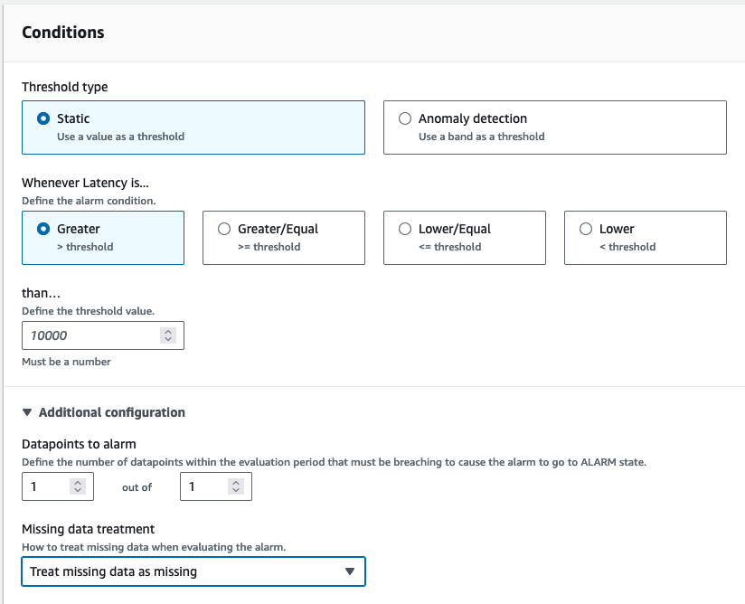Image resolution: width=745 pixels, height=604 pixels.
Task: Click the Additional configuration triangle icon
Action: 27,412
